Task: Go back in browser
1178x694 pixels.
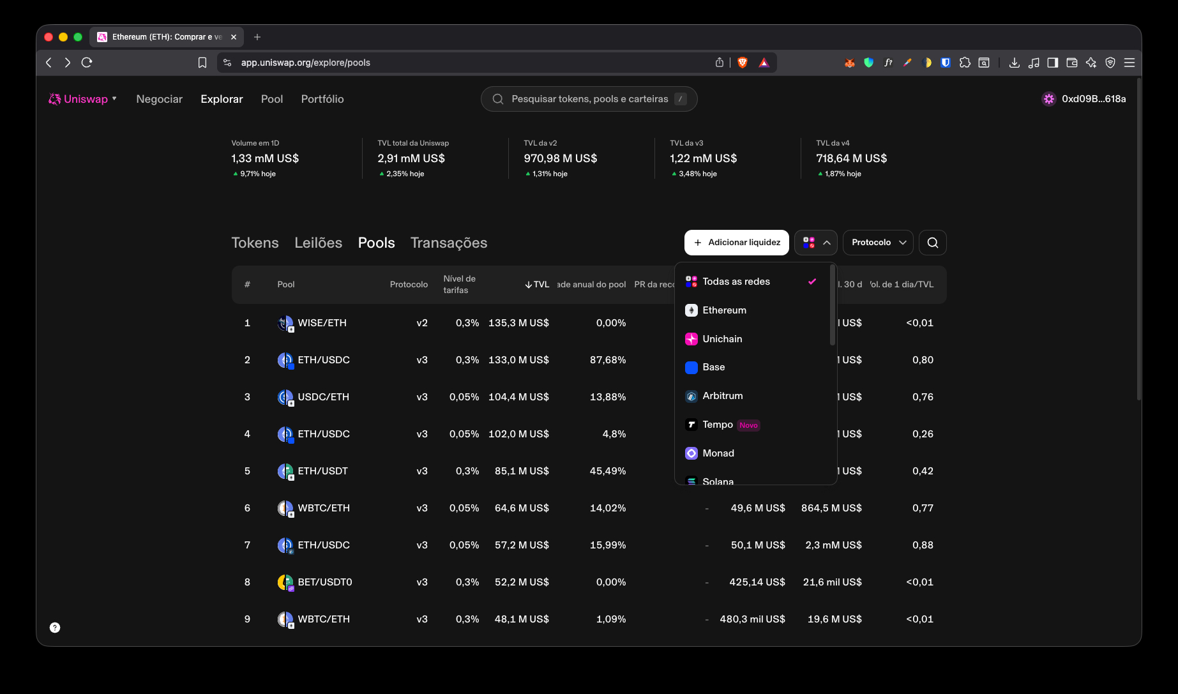Action: tap(49, 63)
